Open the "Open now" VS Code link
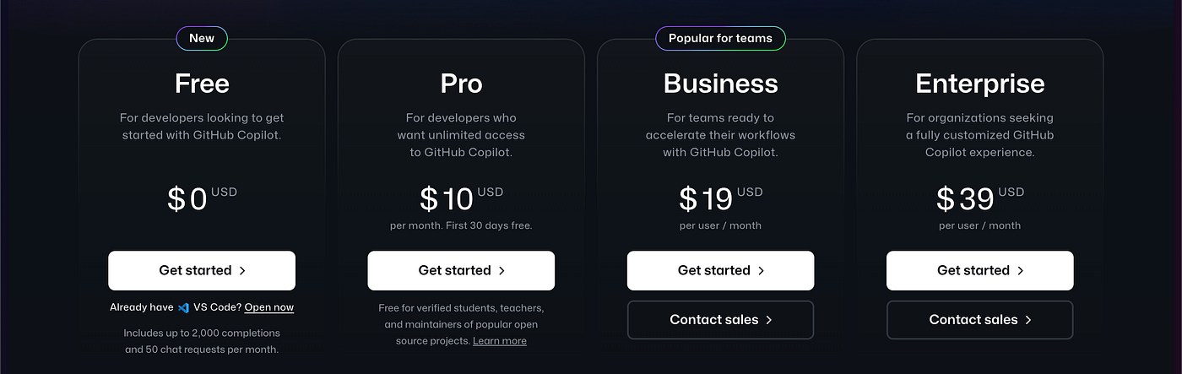1182x374 pixels. tap(269, 307)
